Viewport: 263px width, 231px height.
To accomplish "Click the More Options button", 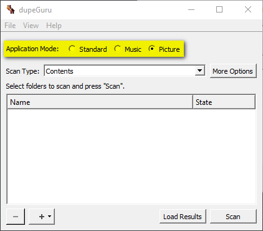I will pos(233,71).
